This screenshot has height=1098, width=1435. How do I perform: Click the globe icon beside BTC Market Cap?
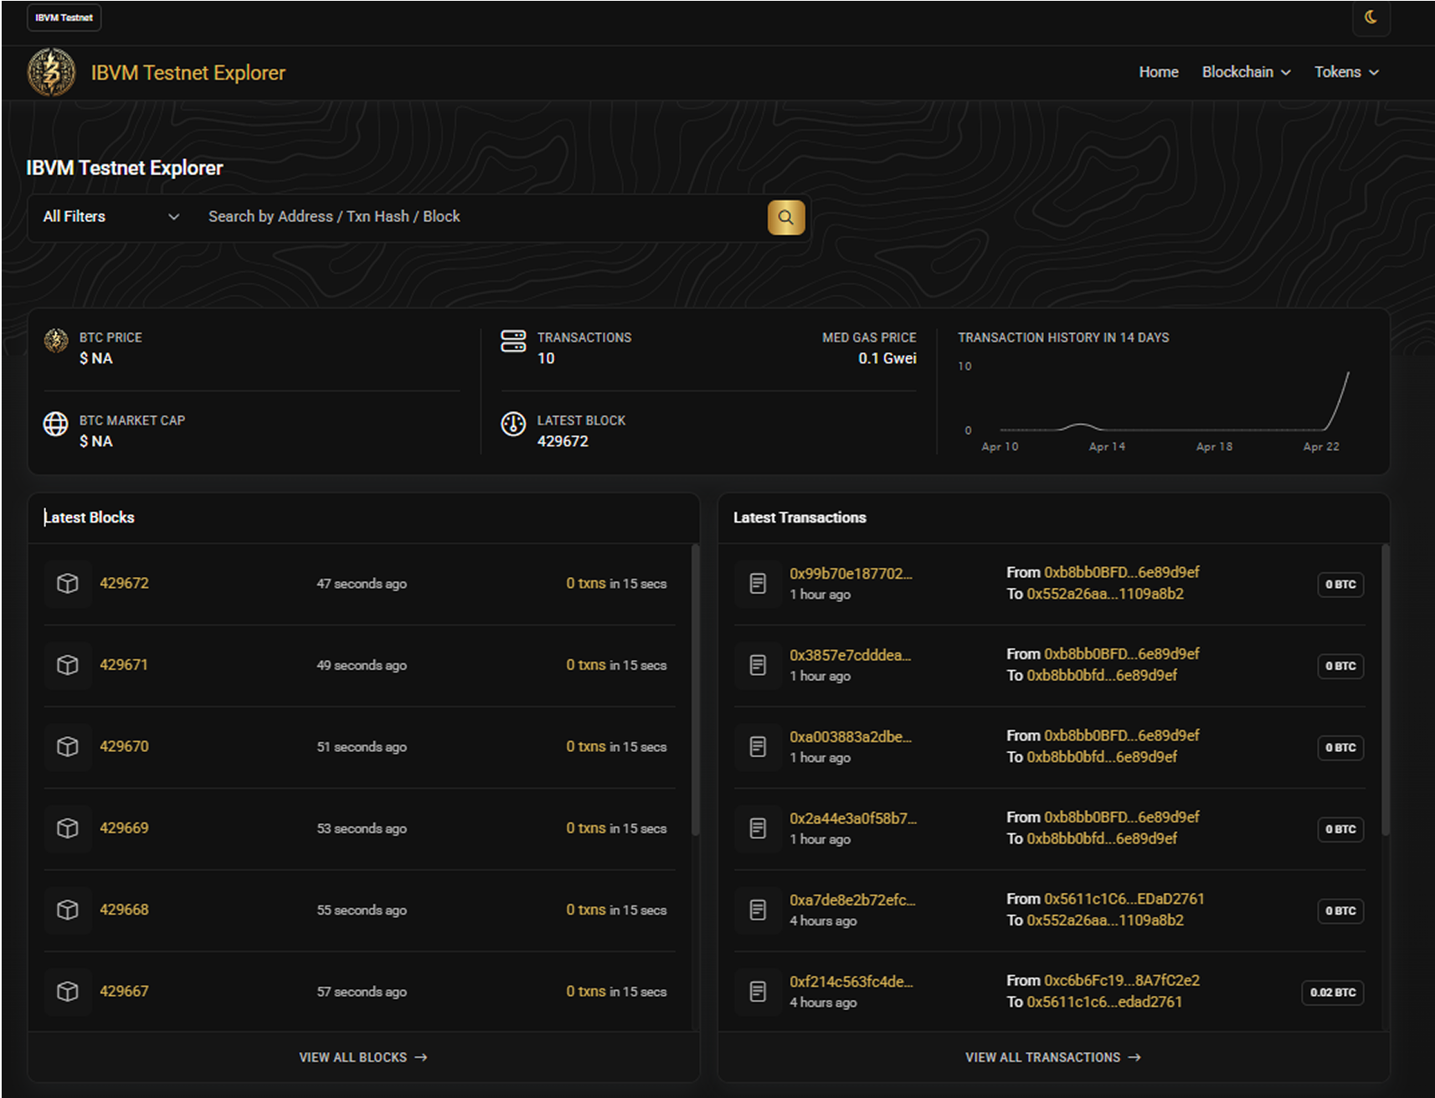56,425
